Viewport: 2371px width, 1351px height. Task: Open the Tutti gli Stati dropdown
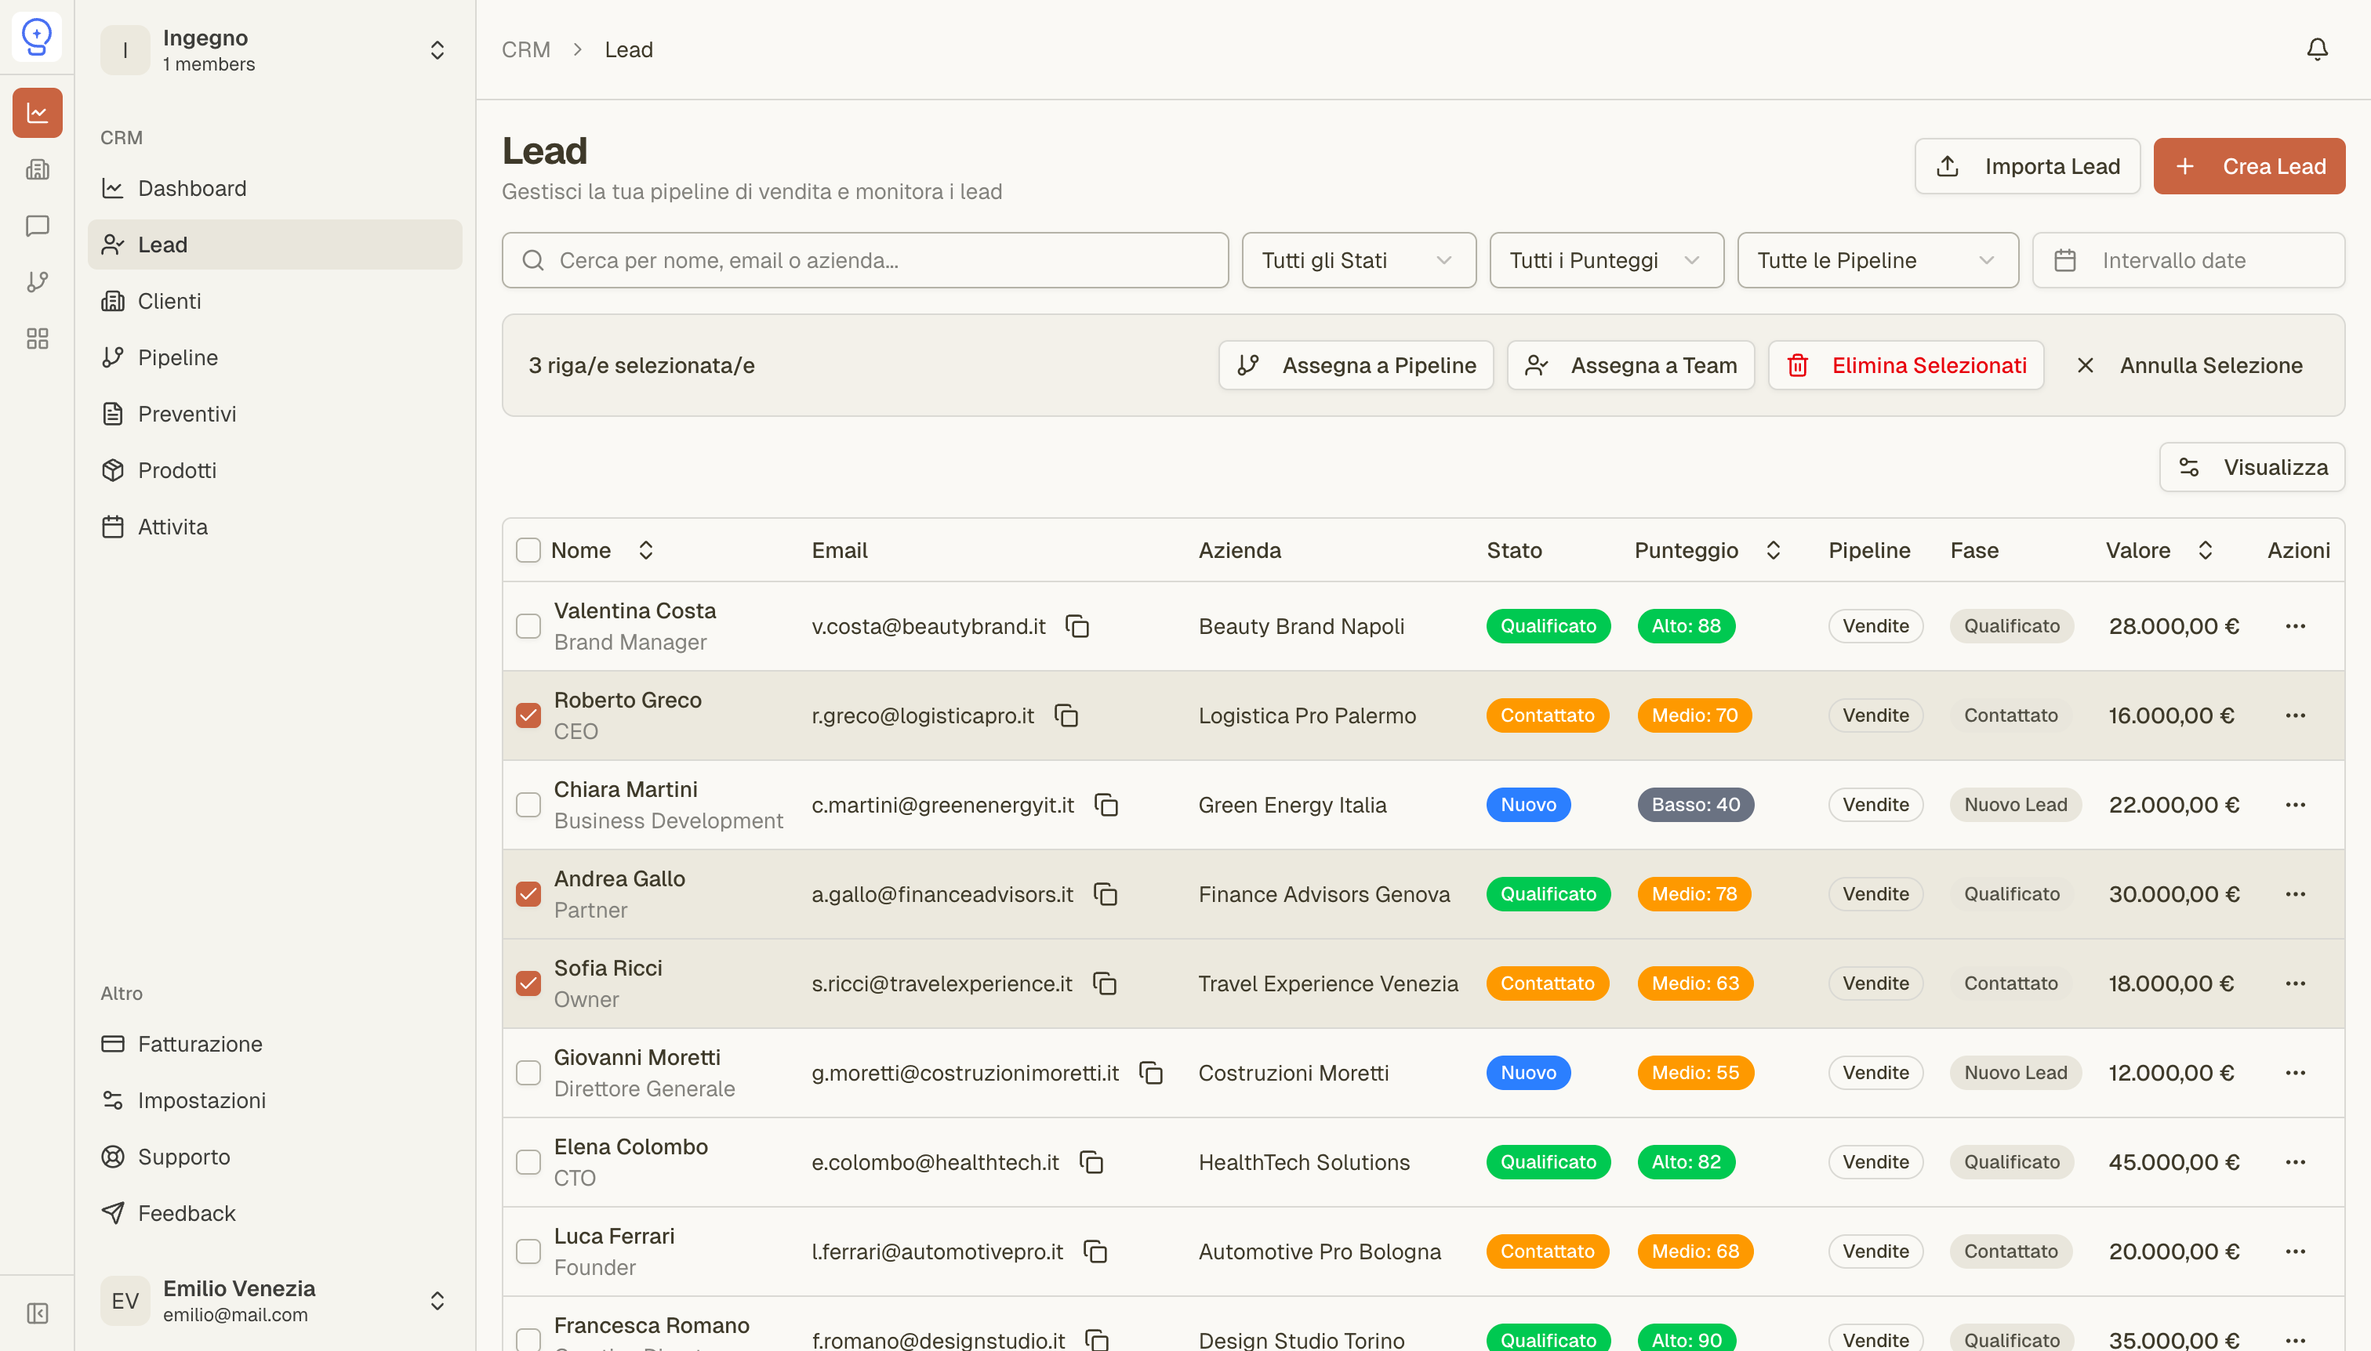pyautogui.click(x=1358, y=261)
